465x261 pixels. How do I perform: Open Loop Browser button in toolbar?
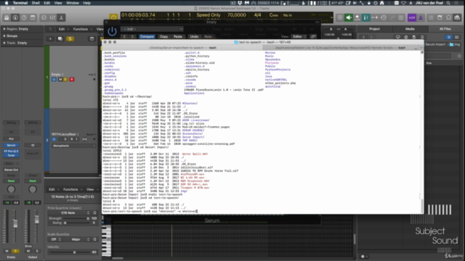pyautogui.click(x=448, y=17)
